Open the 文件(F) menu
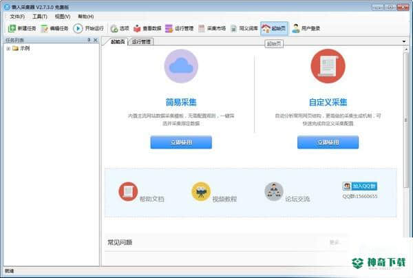 (17, 17)
